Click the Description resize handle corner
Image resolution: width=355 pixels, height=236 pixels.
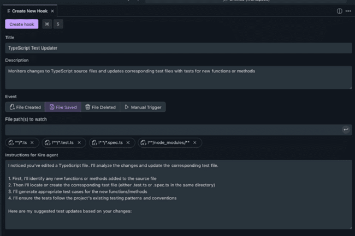coord(351,88)
